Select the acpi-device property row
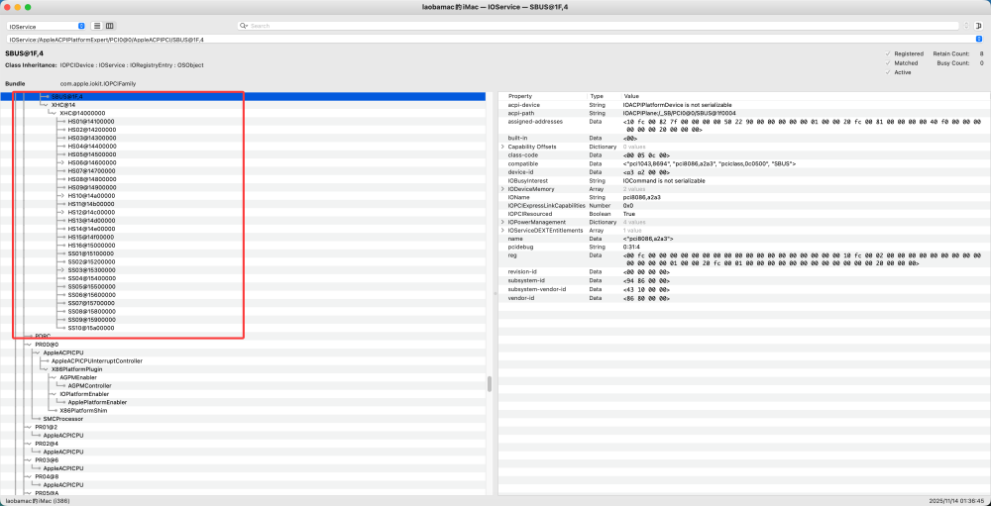The height and width of the screenshot is (506, 991). click(743, 104)
